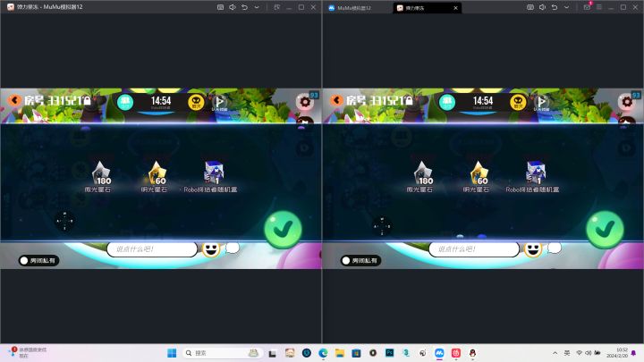The width and height of the screenshot is (644, 362).
Task: Open keyboard mapping icon in right emulator titlebar
Action: (530, 7)
